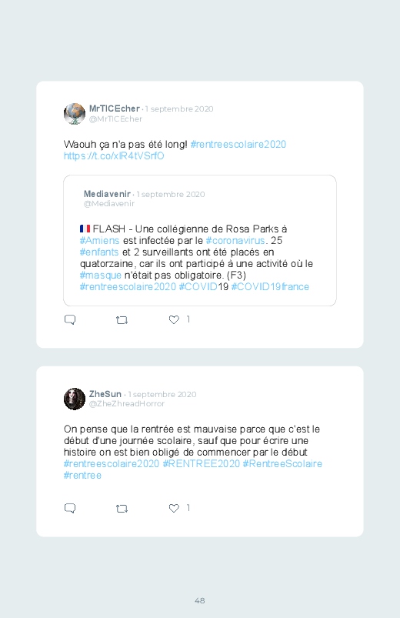
Task: Click the retweet icon under ZheSun's tweet
Action: pos(122,509)
